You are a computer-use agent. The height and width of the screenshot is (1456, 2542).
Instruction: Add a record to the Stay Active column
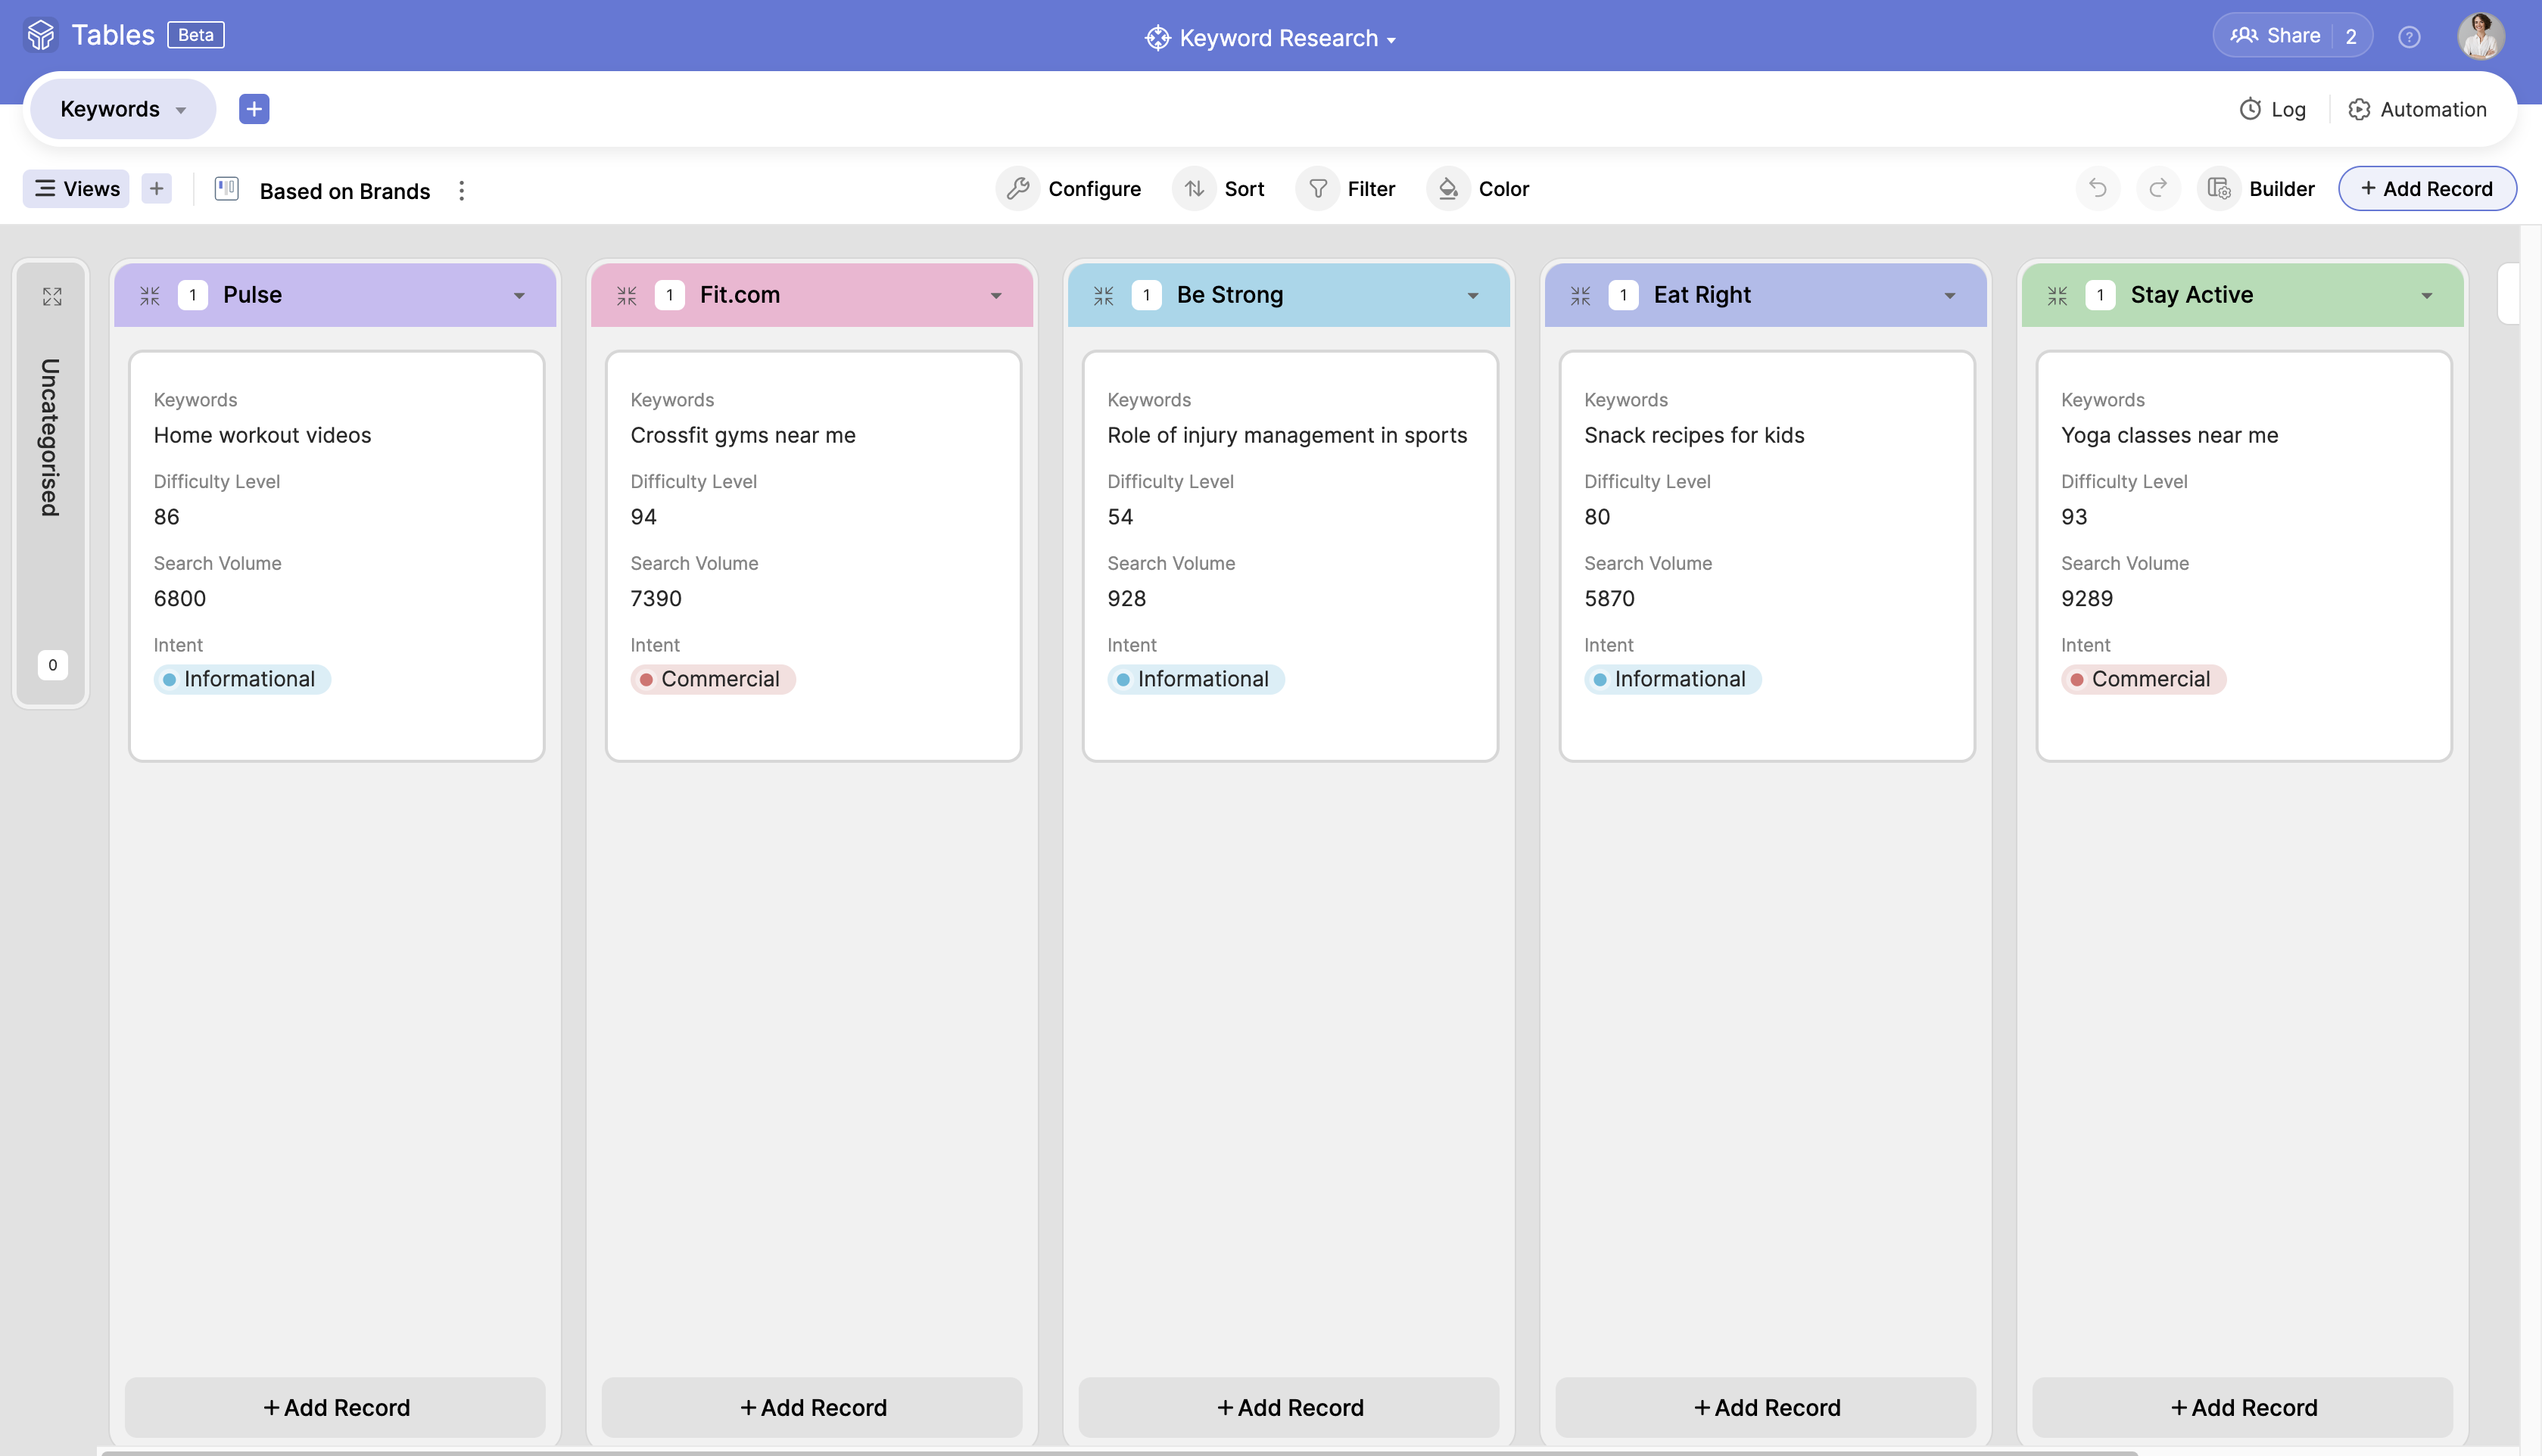pyautogui.click(x=2243, y=1407)
